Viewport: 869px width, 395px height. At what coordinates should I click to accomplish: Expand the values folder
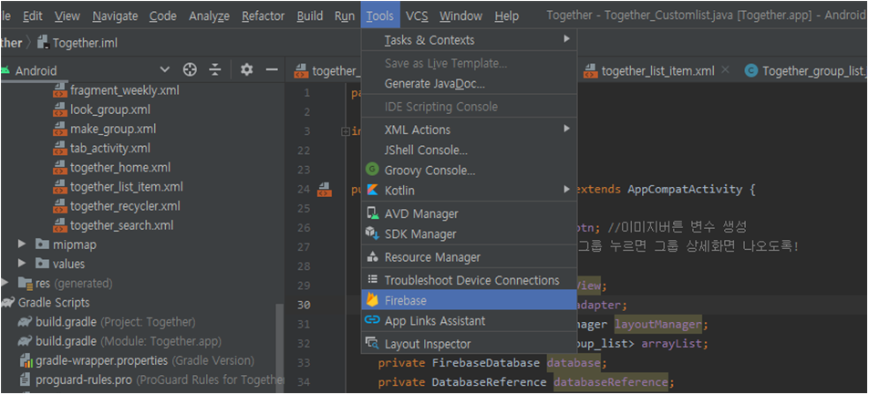(x=22, y=264)
